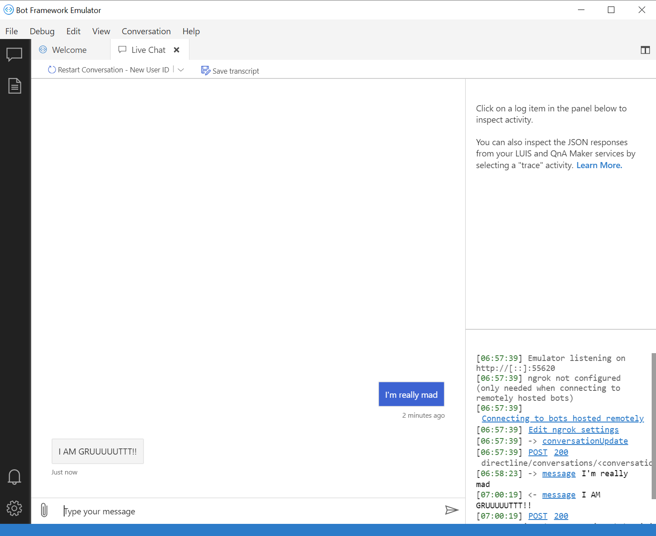The image size is (656, 536).
Task: Click the split editor layout icon
Action: (x=645, y=50)
